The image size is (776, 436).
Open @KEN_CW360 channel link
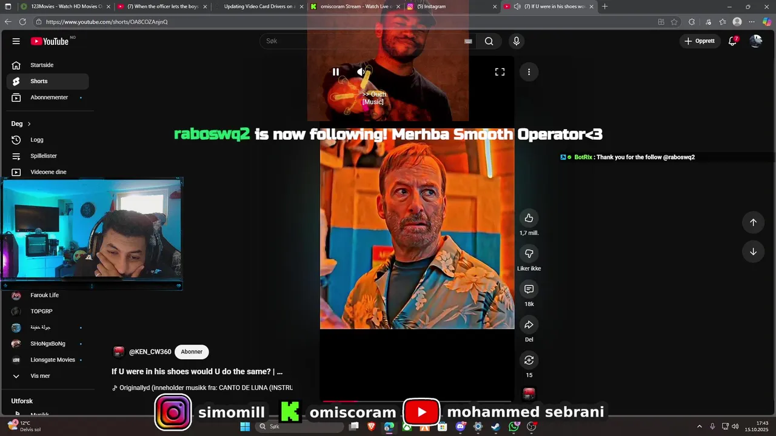coord(150,352)
